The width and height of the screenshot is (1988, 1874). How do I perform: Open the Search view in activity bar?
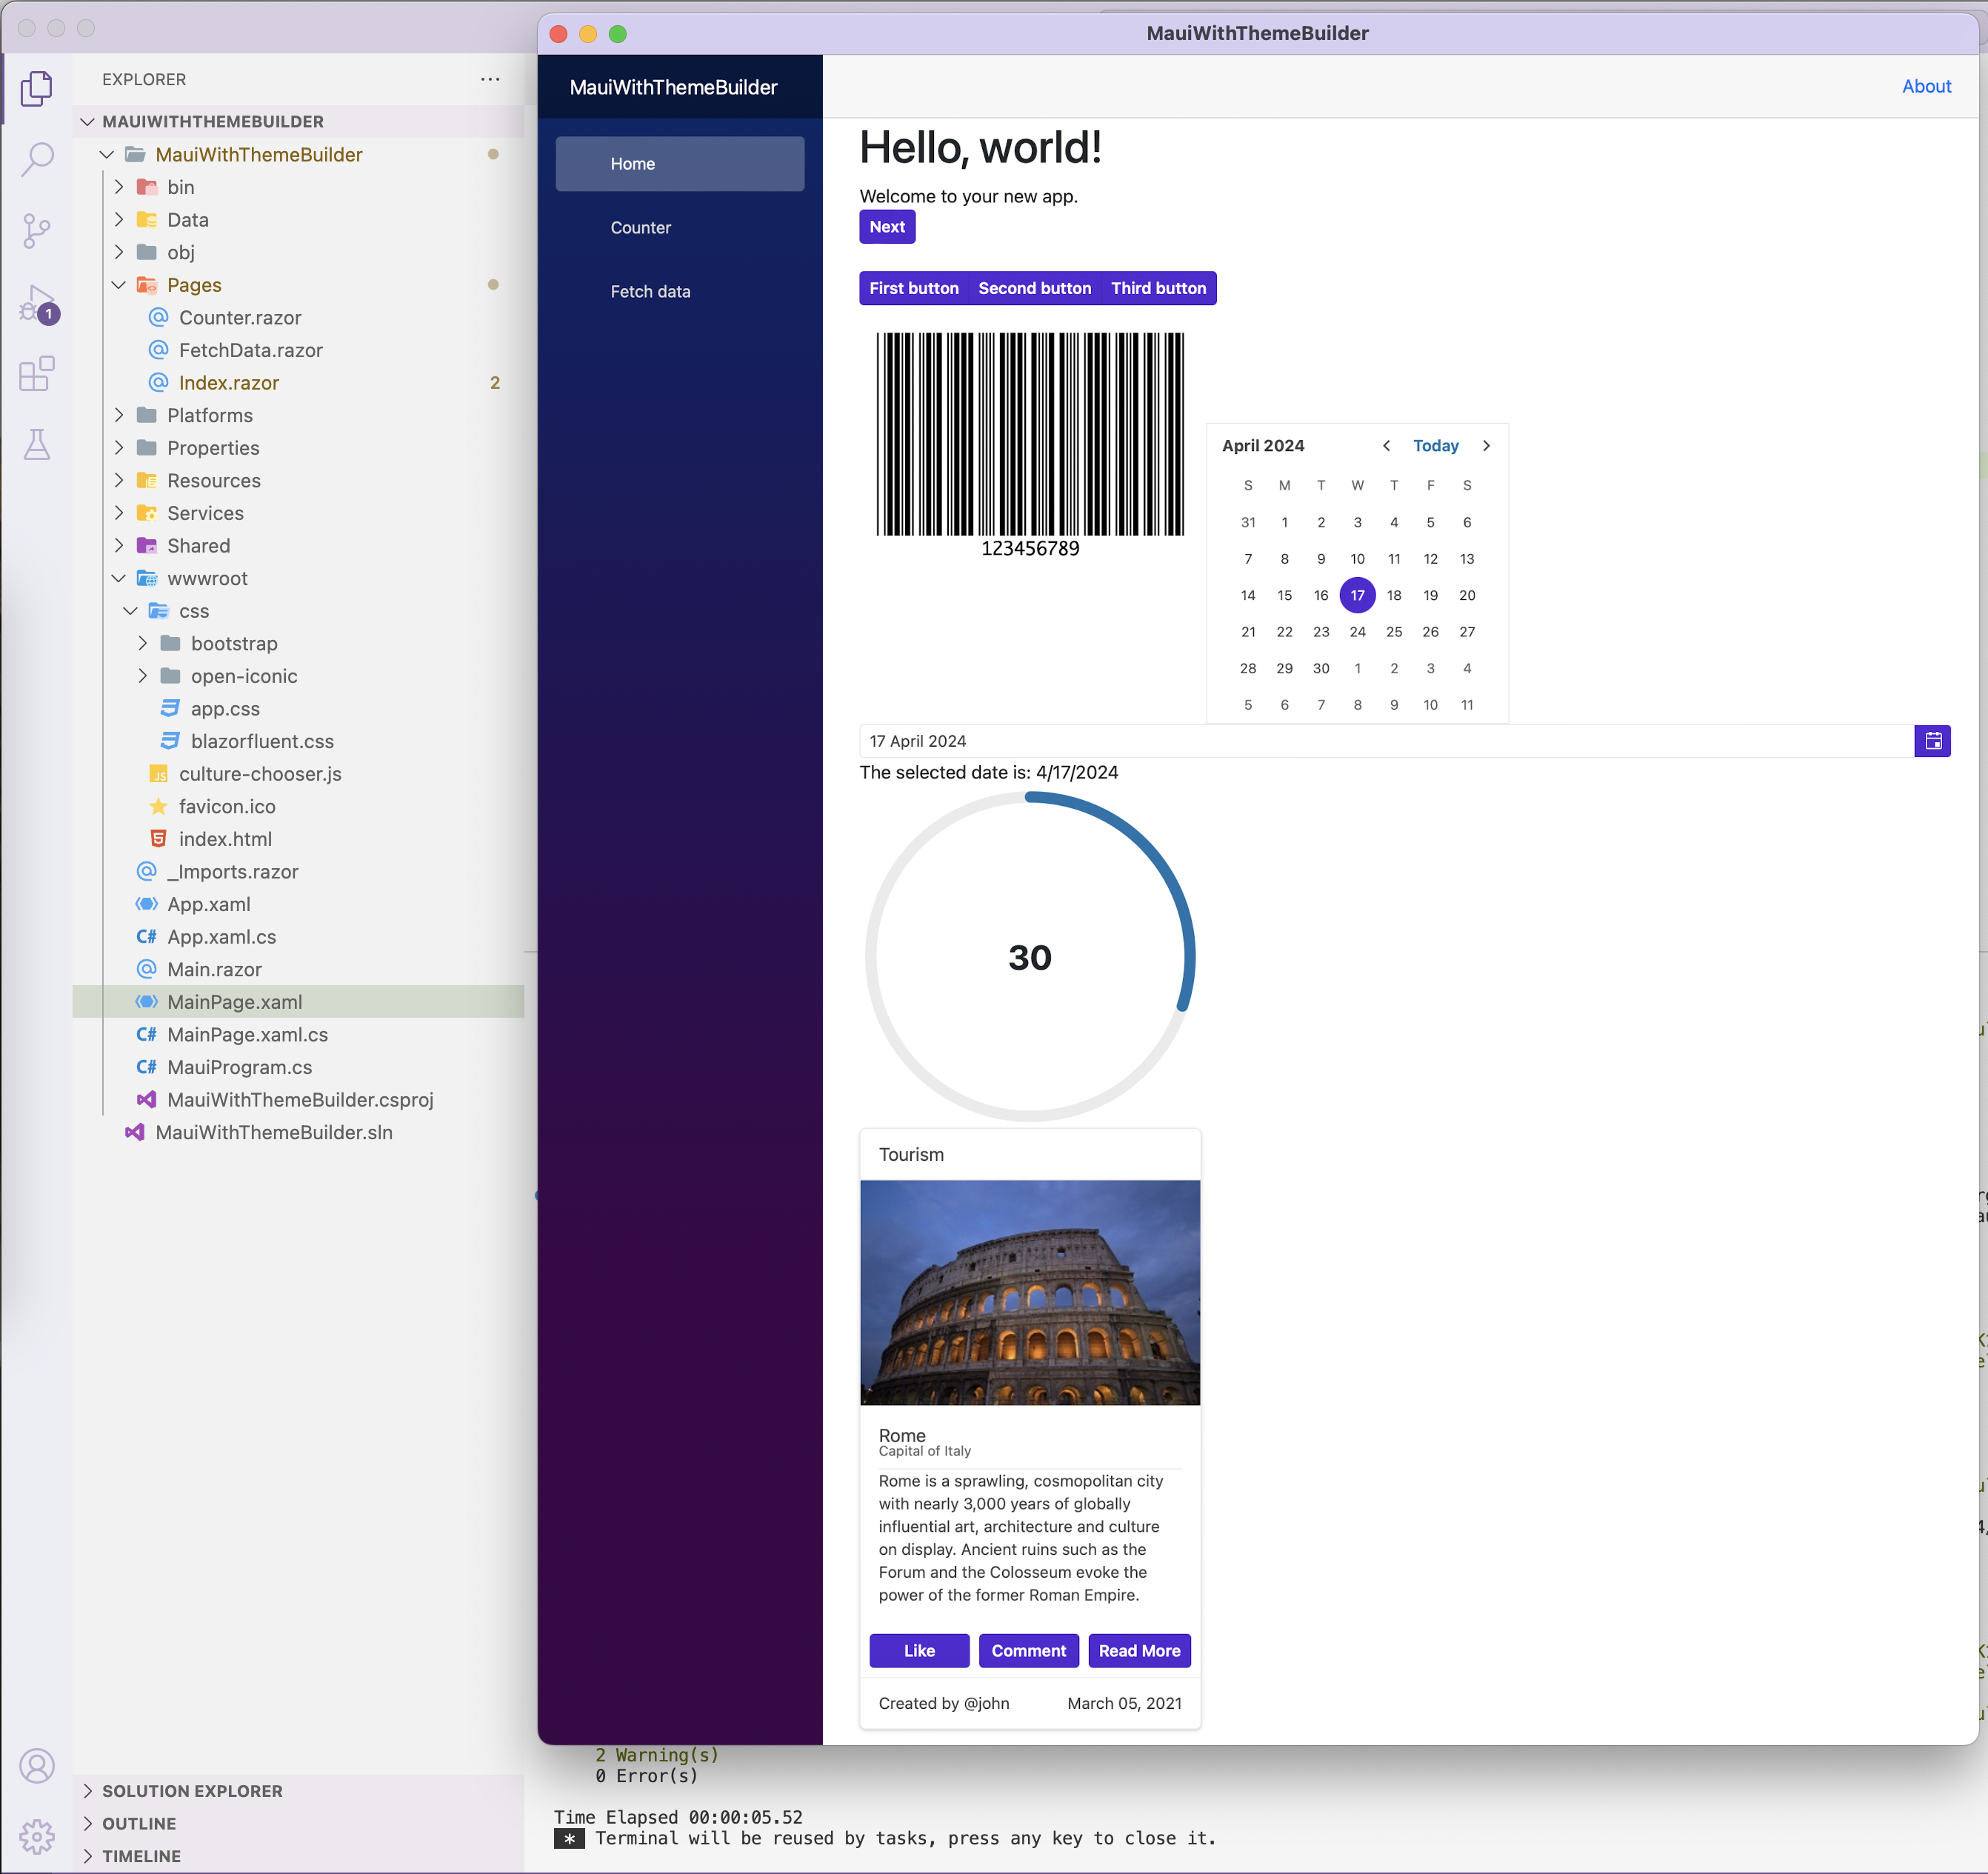pyautogui.click(x=37, y=159)
